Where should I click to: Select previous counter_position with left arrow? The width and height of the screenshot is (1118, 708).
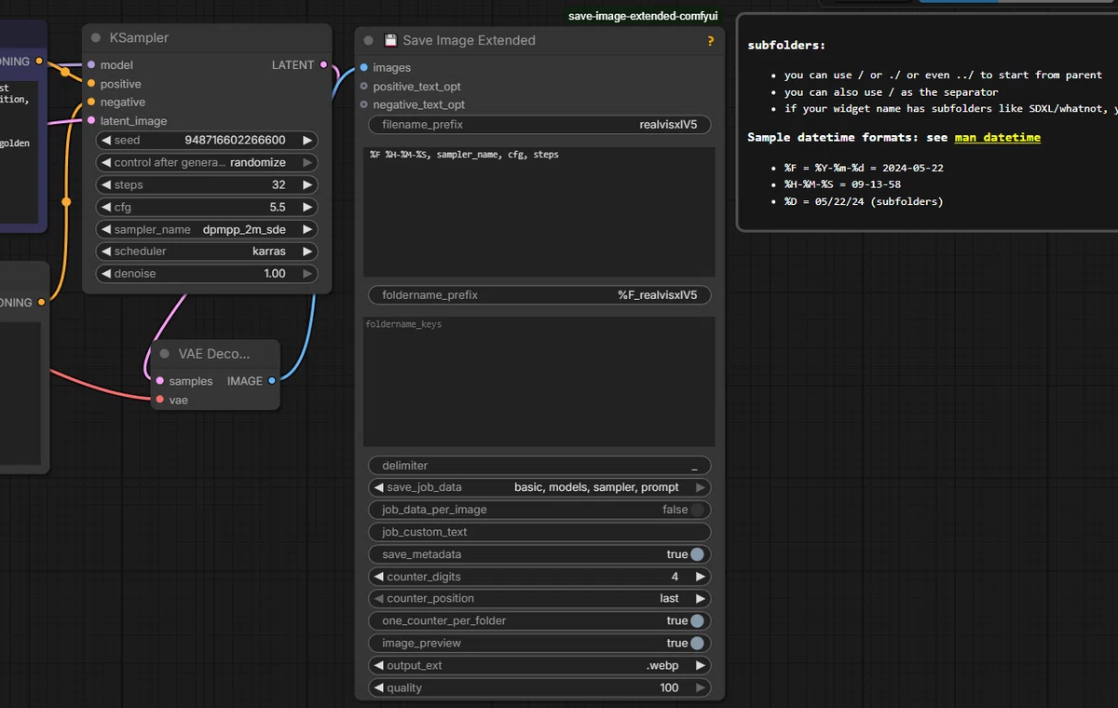[x=378, y=598]
